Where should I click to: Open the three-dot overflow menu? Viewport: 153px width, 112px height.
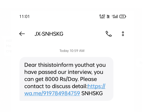coord(123,34)
